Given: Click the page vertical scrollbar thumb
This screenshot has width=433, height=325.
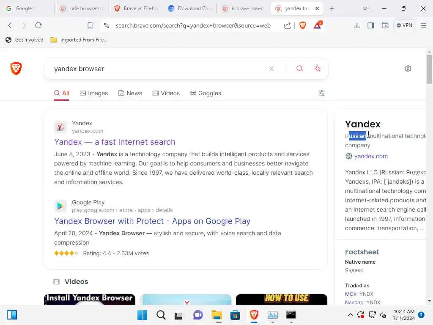Looking at the screenshot, I should [x=429, y=69].
